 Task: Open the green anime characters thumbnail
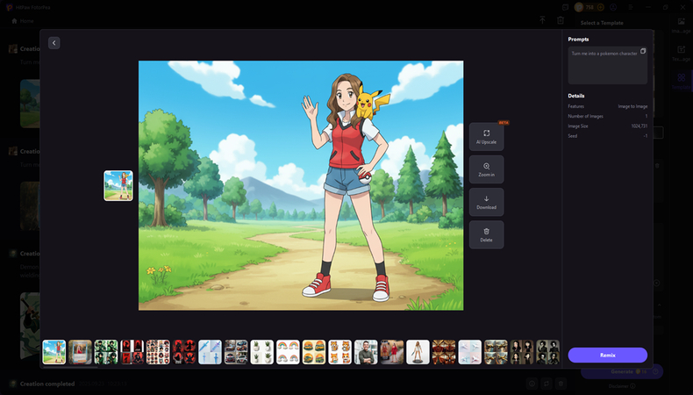pos(106,352)
